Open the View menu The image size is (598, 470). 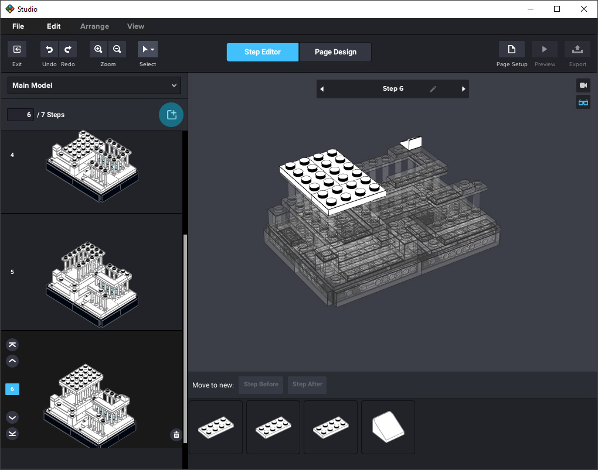click(135, 26)
